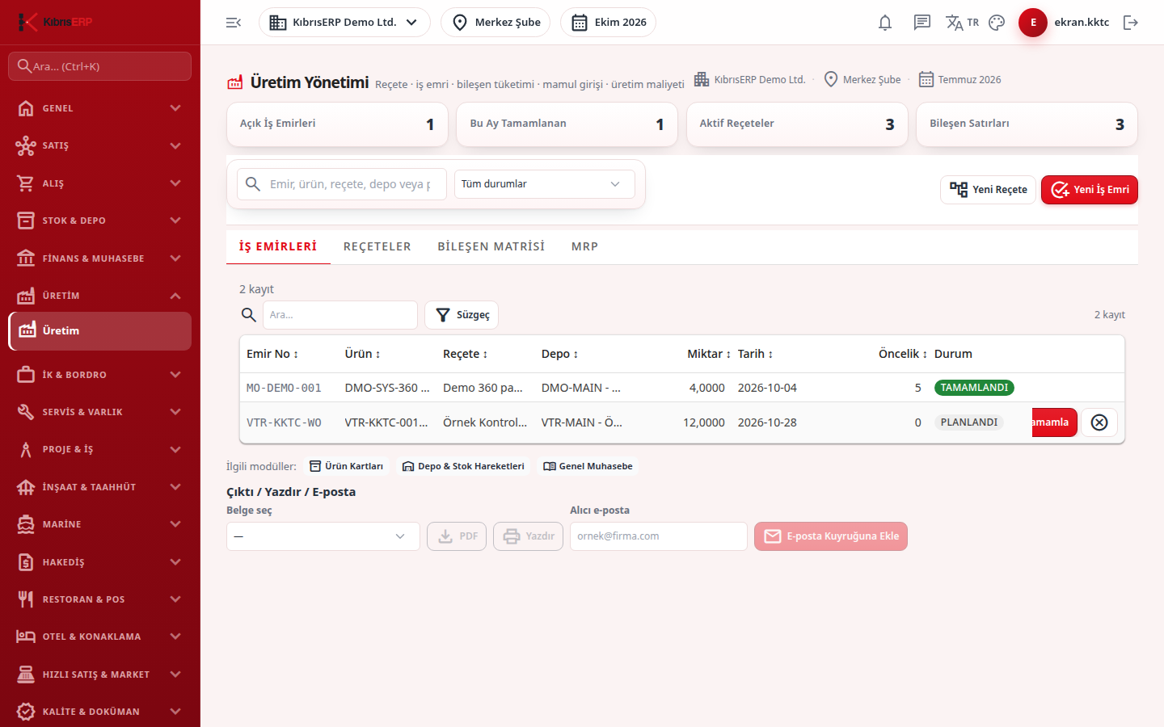
Task: Collapse the ÜRETİM sidebar section
Action: click(100, 296)
